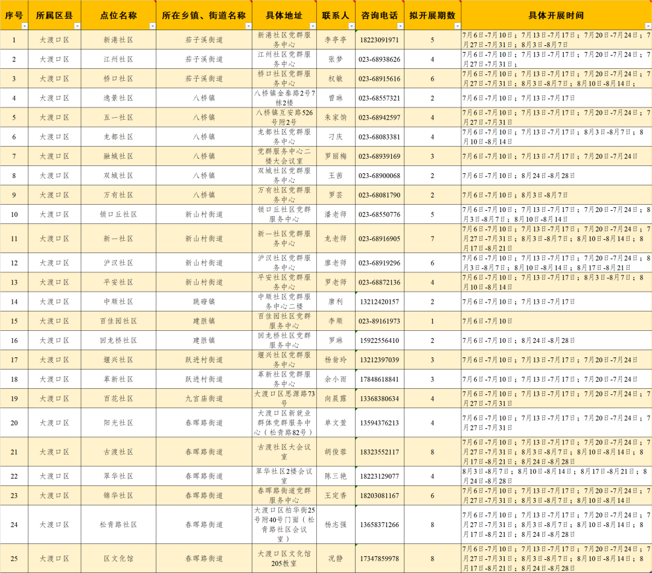Click row number 11 cell
This screenshot has height=573, width=652.
(x=14, y=238)
